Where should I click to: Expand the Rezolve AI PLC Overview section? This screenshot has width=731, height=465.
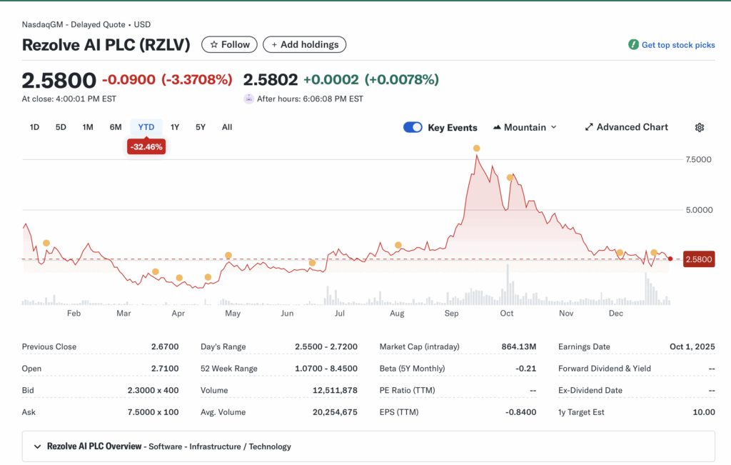tap(38, 446)
